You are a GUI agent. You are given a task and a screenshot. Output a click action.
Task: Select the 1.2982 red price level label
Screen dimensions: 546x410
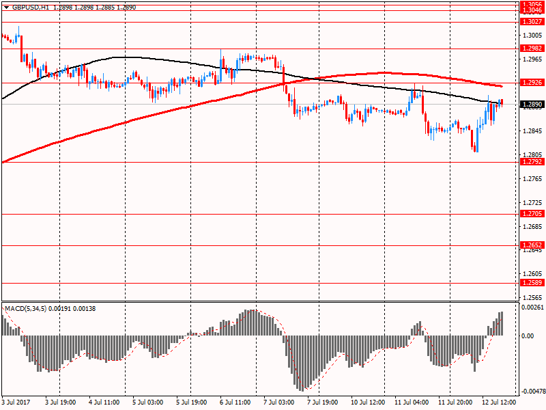pos(531,49)
